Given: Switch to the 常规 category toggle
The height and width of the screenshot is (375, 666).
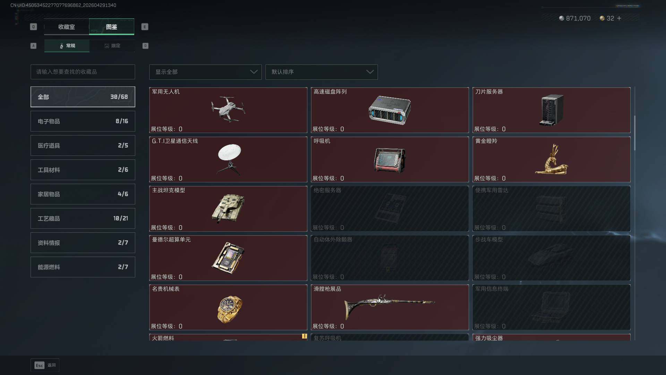Looking at the screenshot, I should pyautogui.click(x=67, y=46).
